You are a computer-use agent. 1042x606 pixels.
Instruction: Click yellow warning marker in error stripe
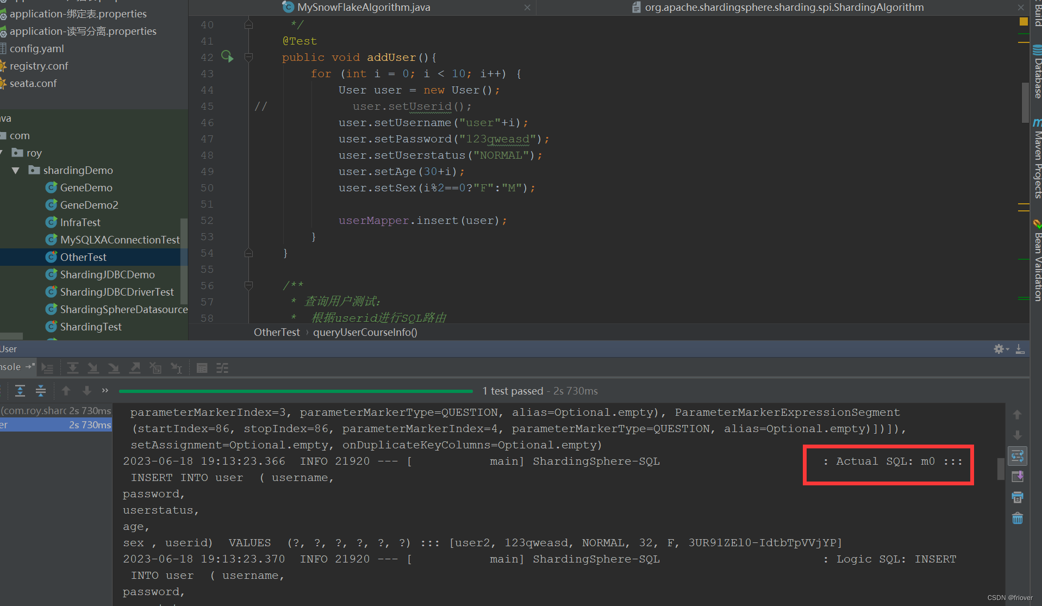1024,22
